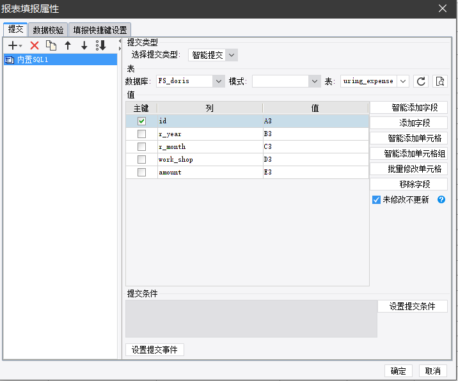
Task: Click value cell C3
Action: (x=316, y=146)
